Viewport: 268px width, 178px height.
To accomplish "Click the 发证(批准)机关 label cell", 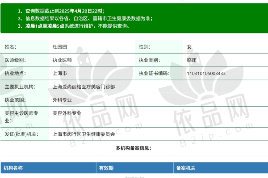I will 25,134.
